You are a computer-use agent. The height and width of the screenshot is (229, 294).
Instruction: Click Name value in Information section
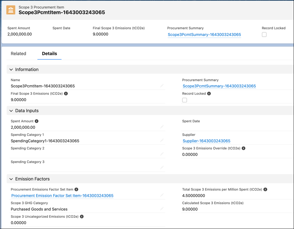(x=43, y=86)
